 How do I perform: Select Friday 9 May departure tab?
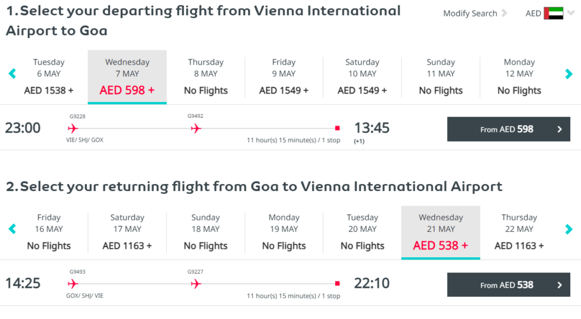[284, 76]
